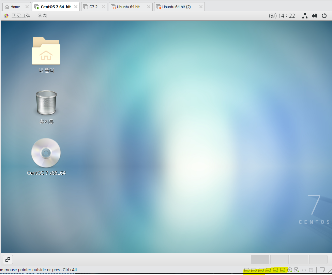Click the greyed printer status icon
Screen dimensions: 332x275
point(311,270)
